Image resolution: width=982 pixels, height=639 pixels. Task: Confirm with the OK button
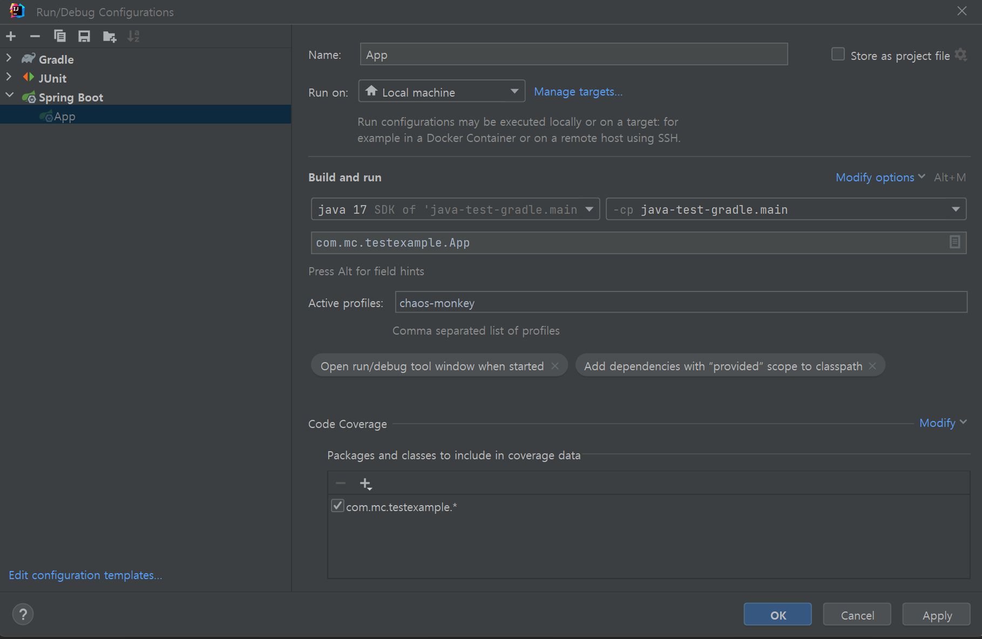777,614
